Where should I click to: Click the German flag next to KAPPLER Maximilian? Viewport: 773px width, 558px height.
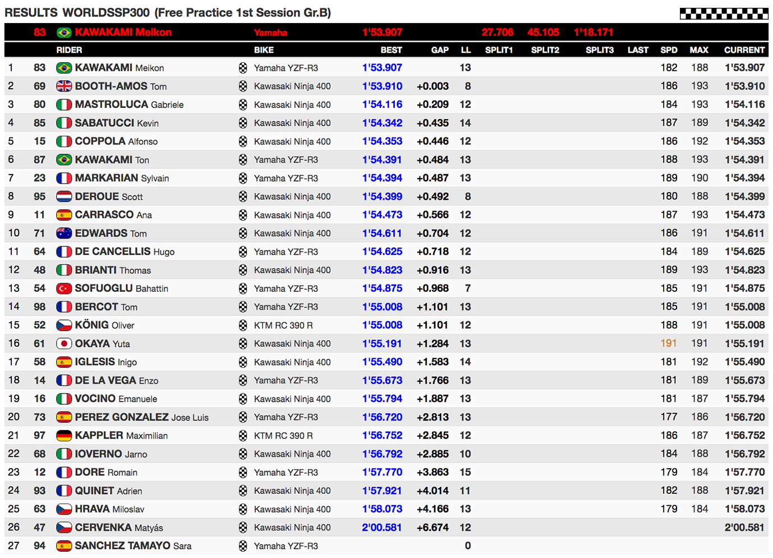click(x=64, y=436)
